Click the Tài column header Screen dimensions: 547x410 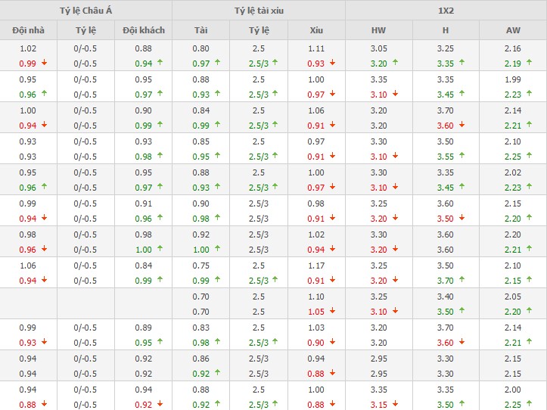pyautogui.click(x=200, y=30)
